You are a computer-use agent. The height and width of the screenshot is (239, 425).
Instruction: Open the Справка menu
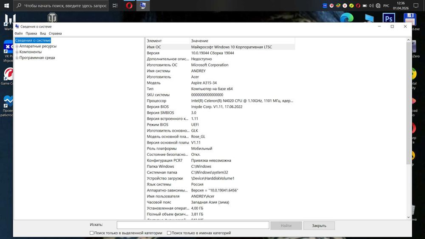pyautogui.click(x=55, y=33)
